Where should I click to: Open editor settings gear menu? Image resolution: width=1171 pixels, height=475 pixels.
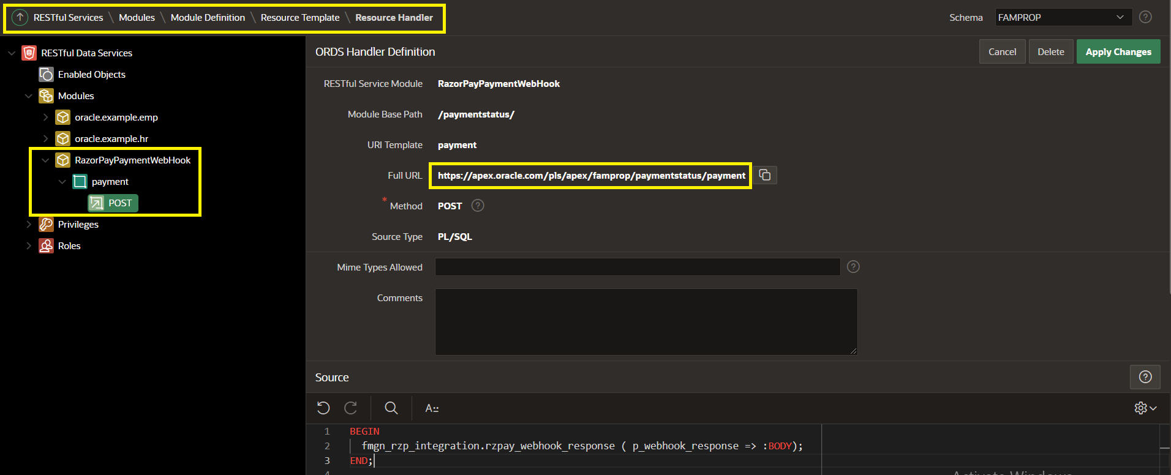pos(1145,408)
